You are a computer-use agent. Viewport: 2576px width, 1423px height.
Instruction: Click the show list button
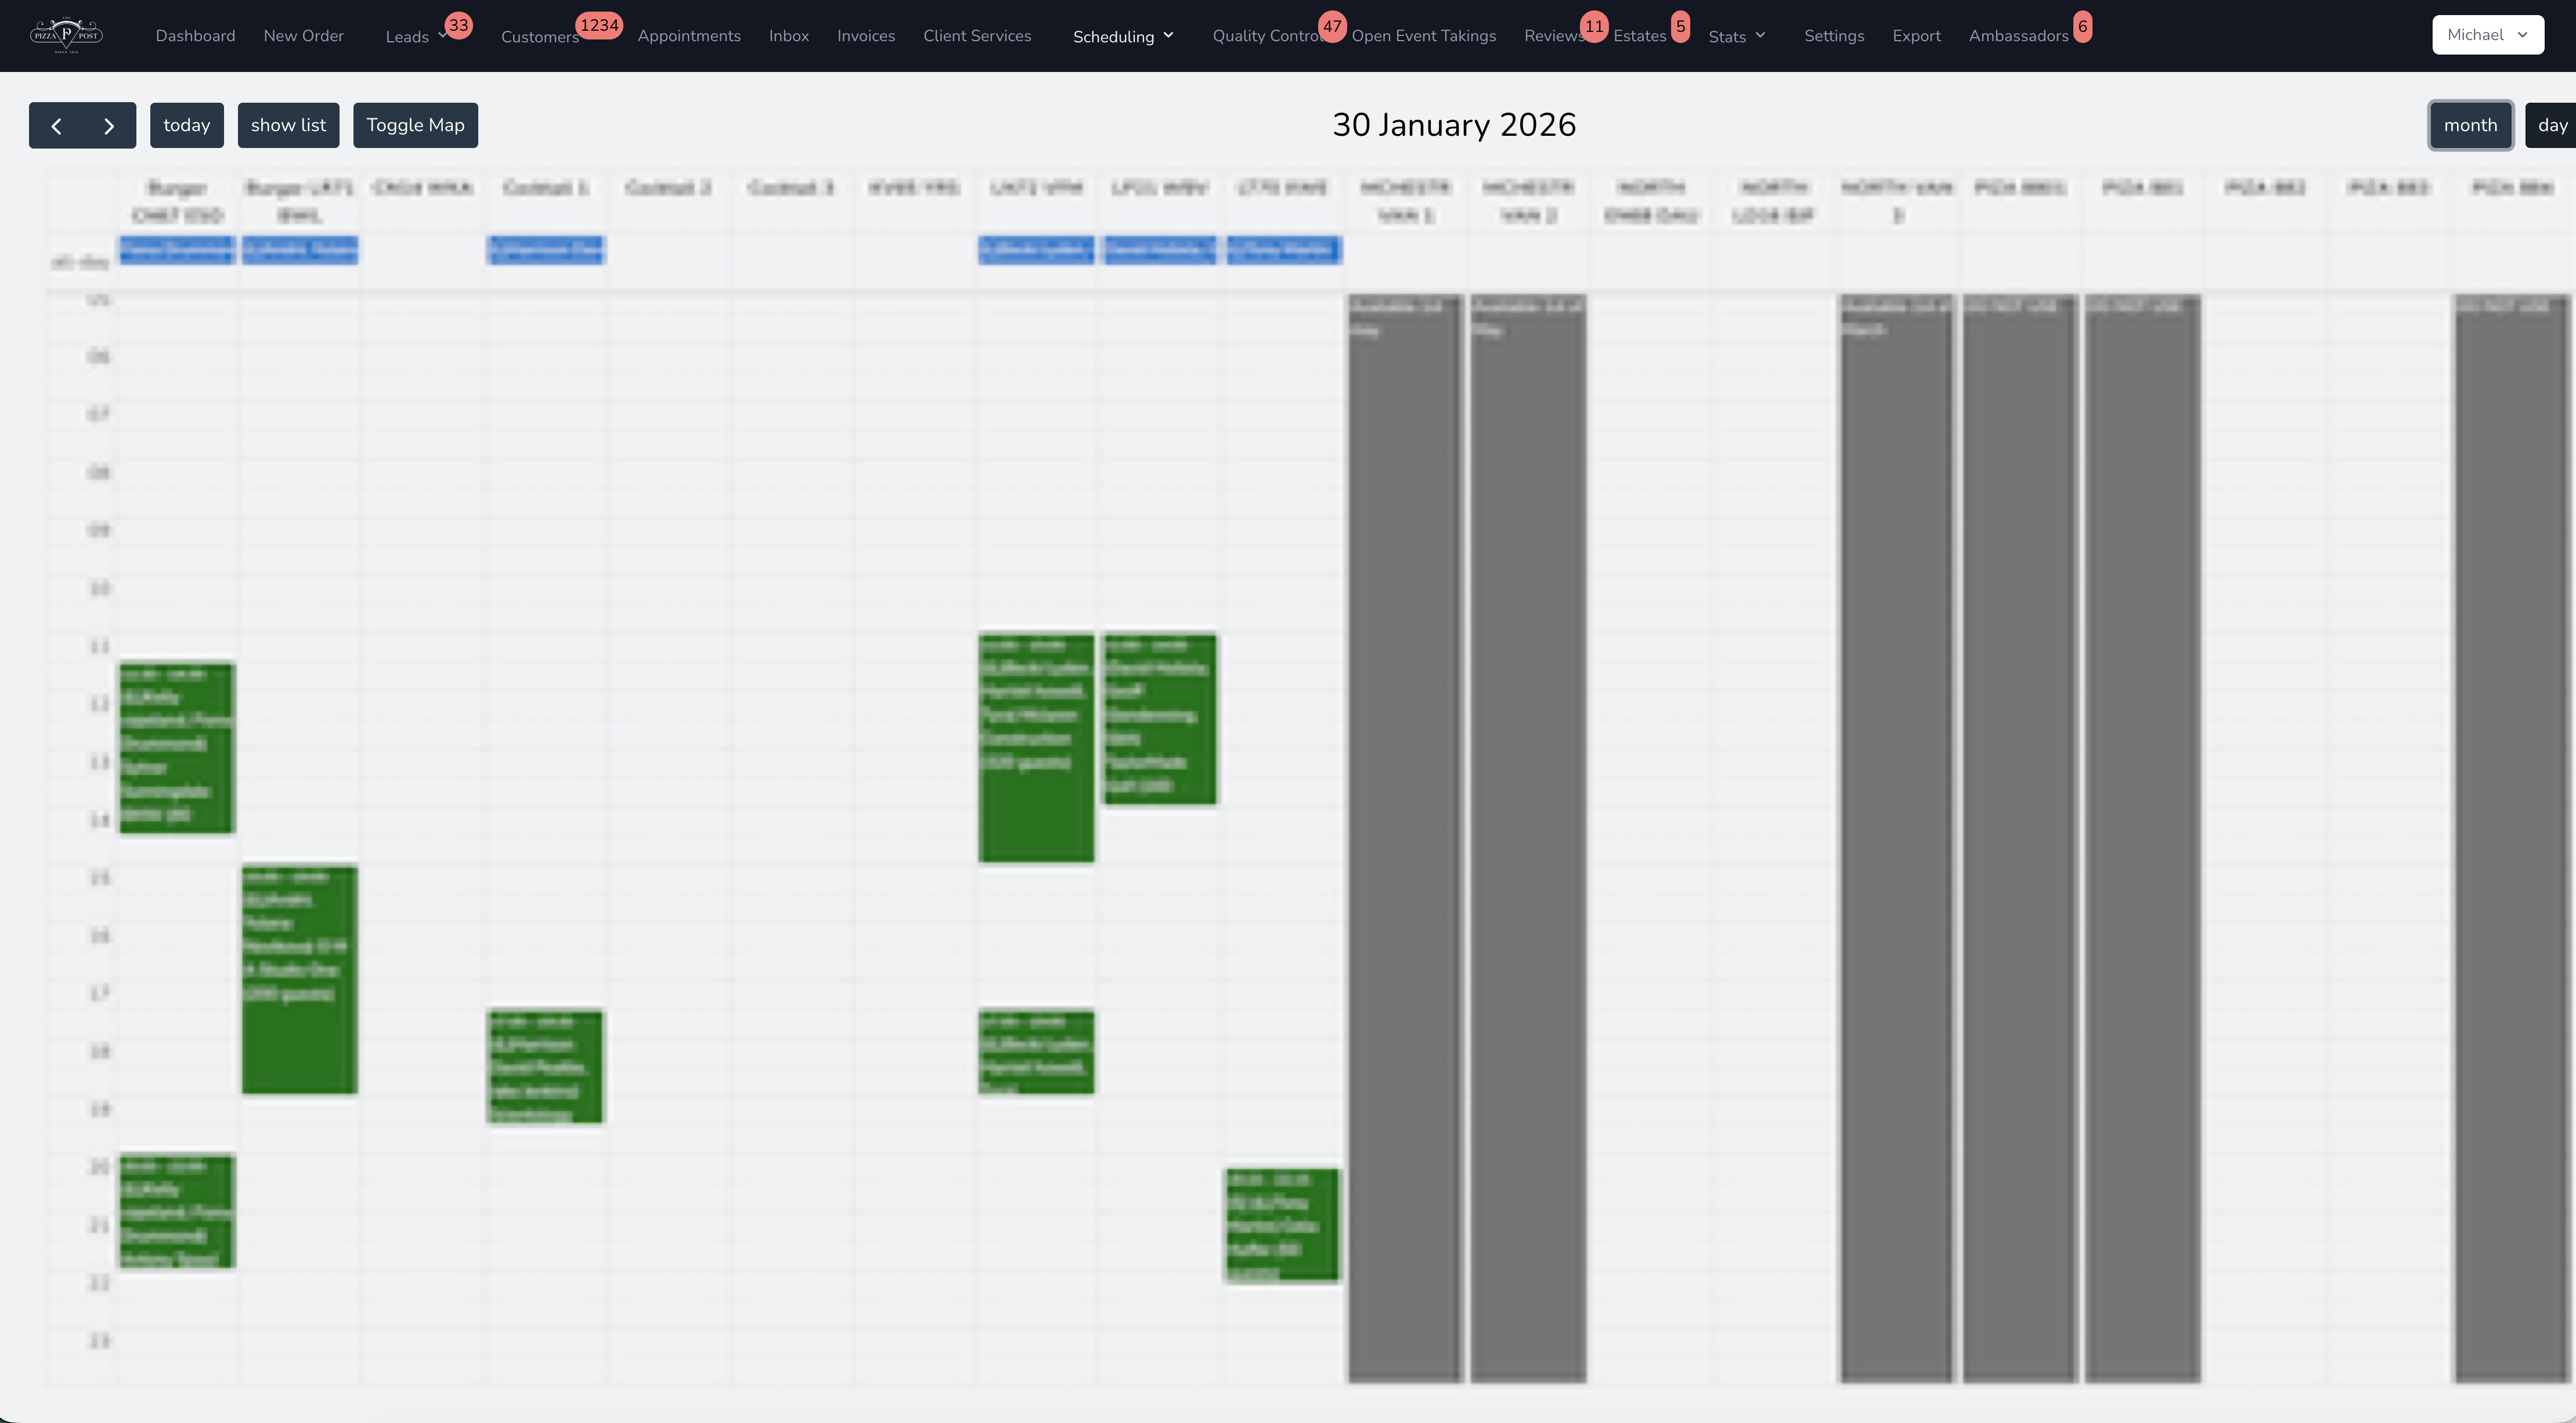coord(288,125)
